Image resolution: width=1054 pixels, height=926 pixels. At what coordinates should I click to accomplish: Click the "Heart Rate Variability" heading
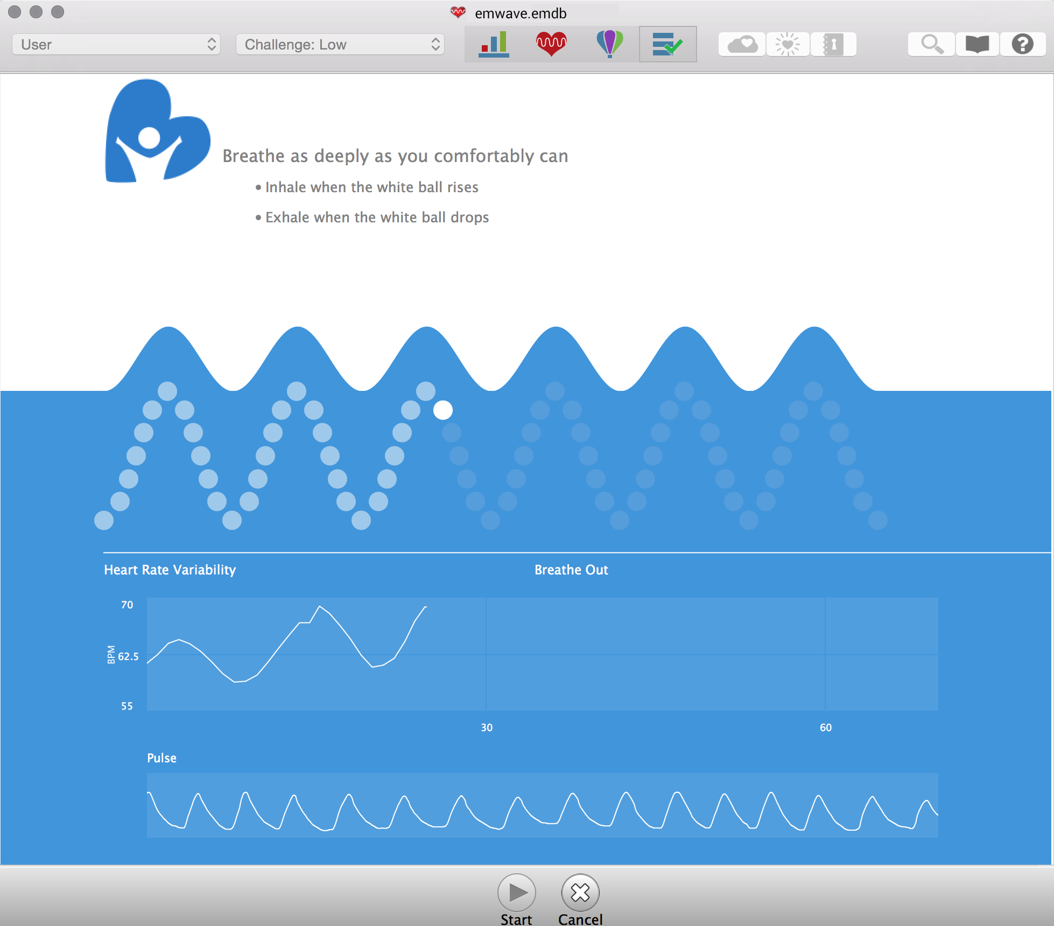click(x=170, y=570)
